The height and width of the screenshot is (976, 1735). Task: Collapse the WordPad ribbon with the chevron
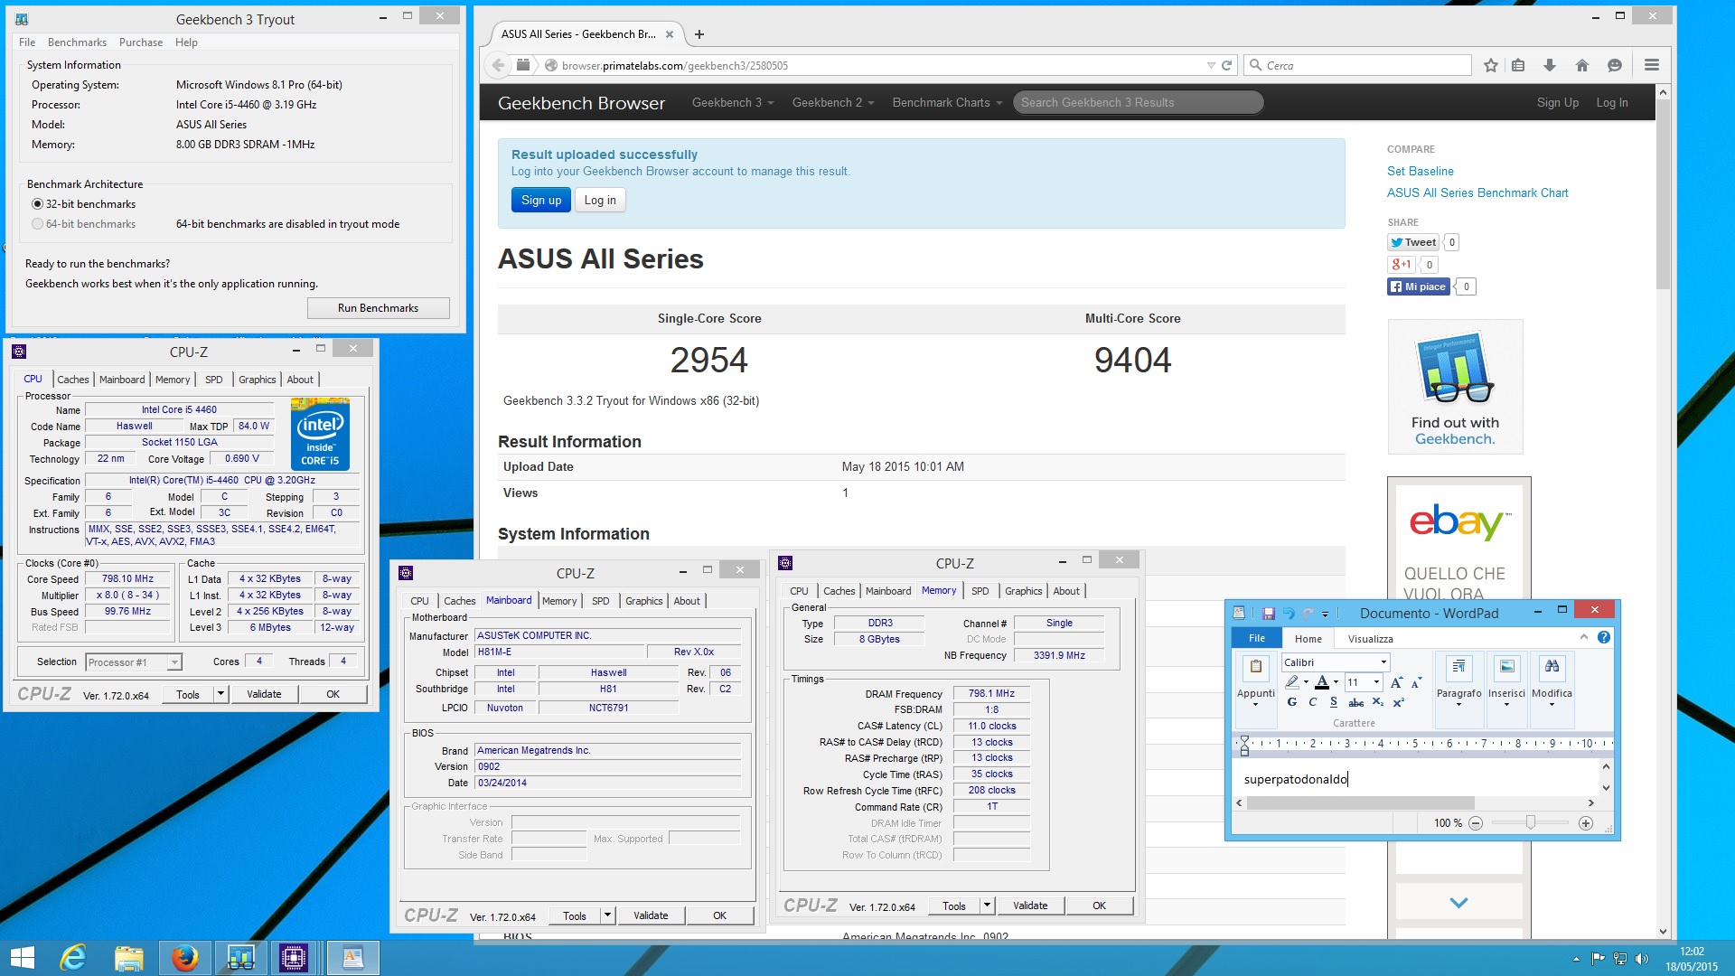(x=1583, y=637)
